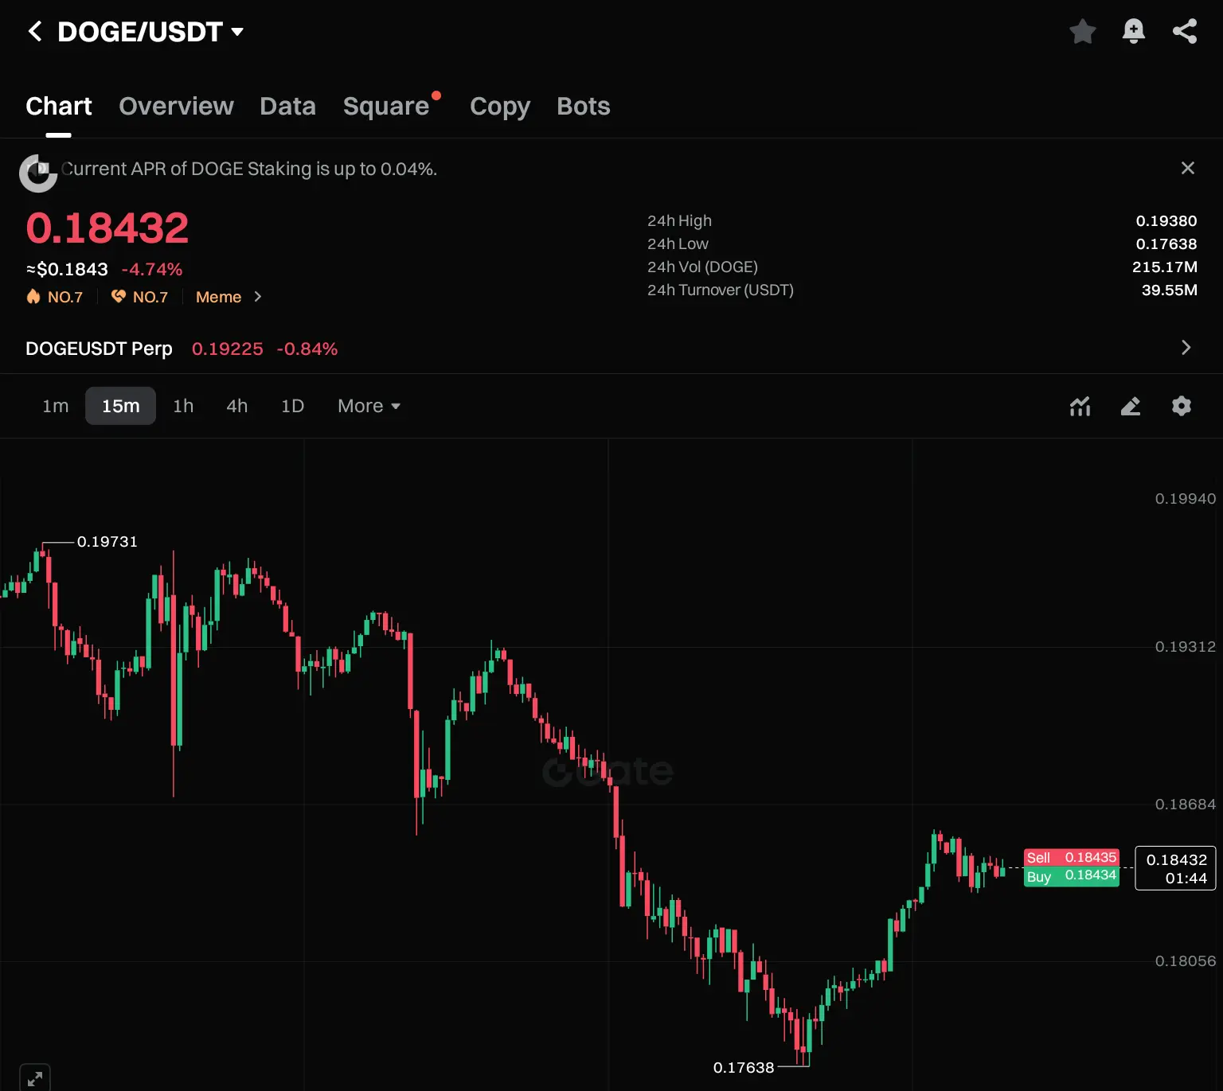Go to the Bots tab
This screenshot has height=1091, width=1223.
point(584,107)
